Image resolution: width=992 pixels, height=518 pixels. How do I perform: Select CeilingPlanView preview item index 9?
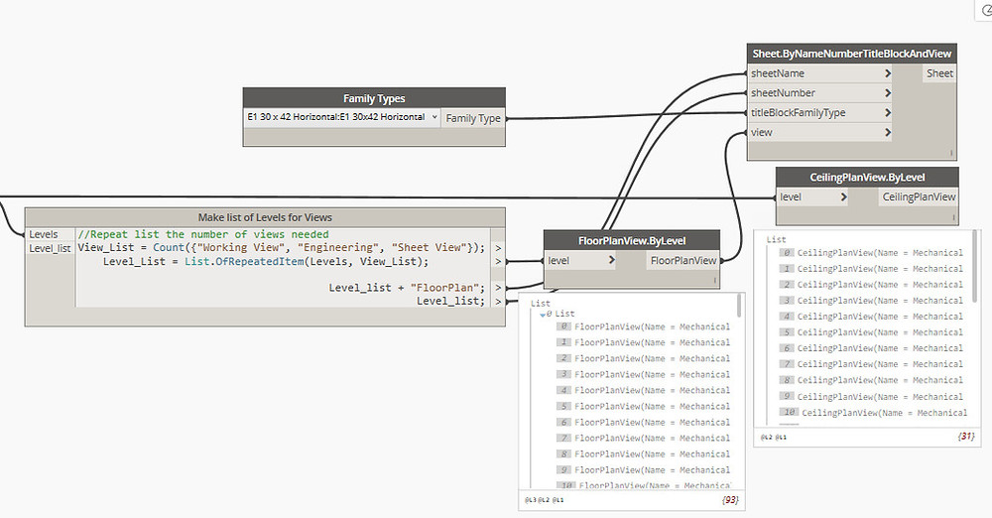pos(871,396)
